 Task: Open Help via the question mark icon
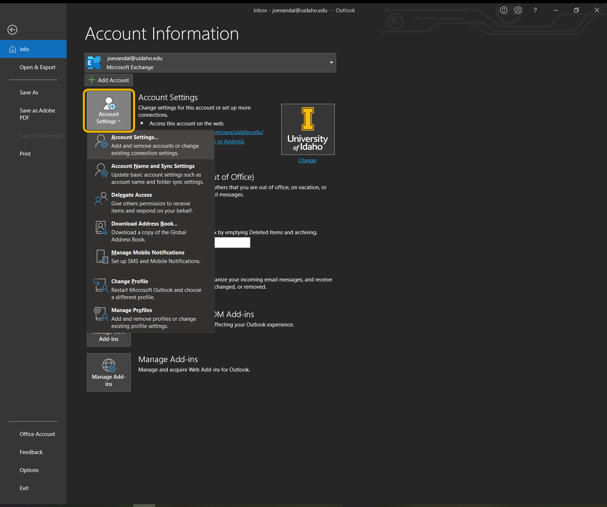tap(535, 10)
